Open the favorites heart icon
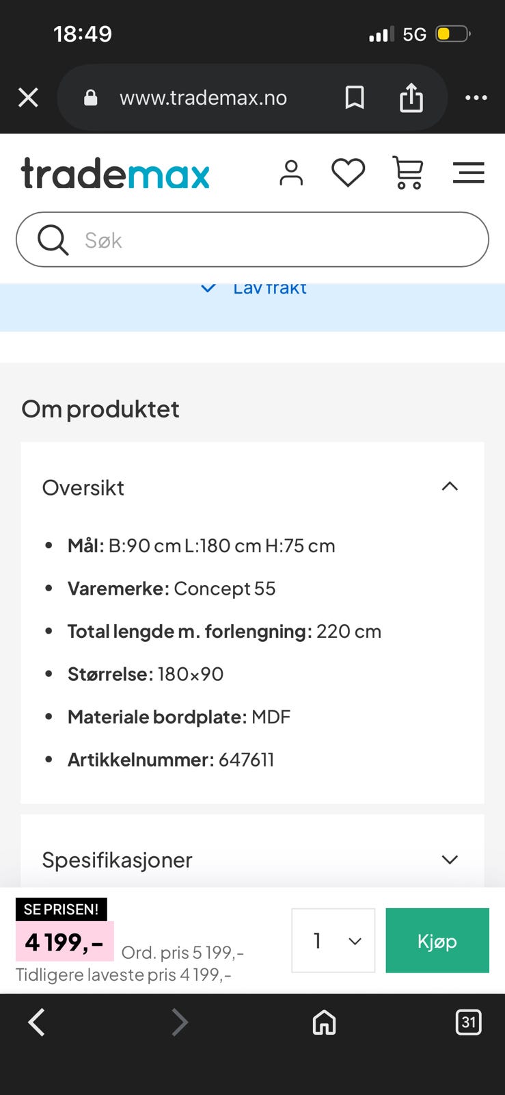The width and height of the screenshot is (505, 1095). (349, 172)
